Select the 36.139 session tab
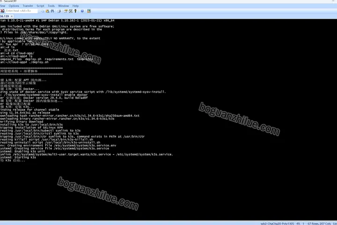The width and height of the screenshot is (337, 225). tap(5, 16)
